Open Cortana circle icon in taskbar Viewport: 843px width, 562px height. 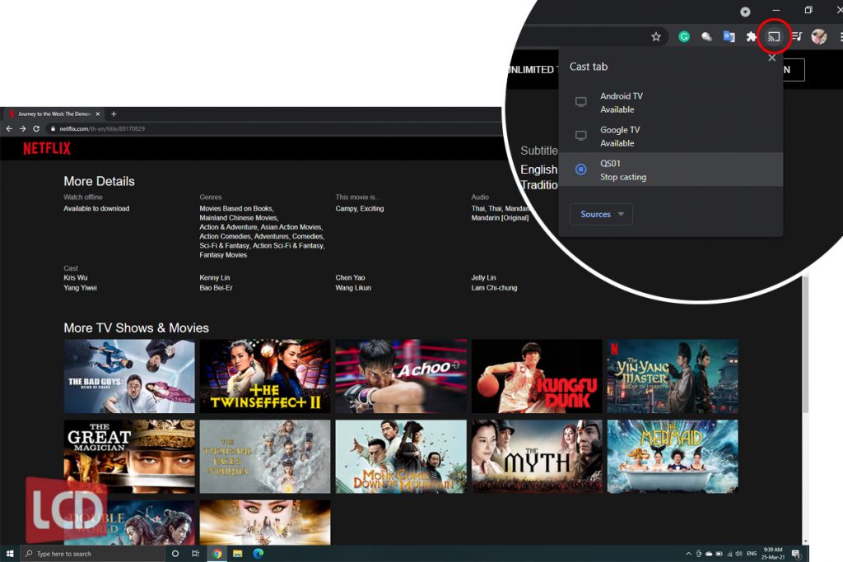click(x=175, y=554)
